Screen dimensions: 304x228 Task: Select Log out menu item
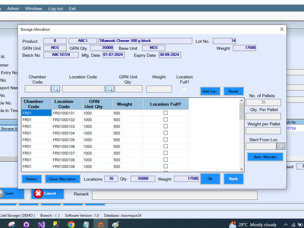point(55,9)
